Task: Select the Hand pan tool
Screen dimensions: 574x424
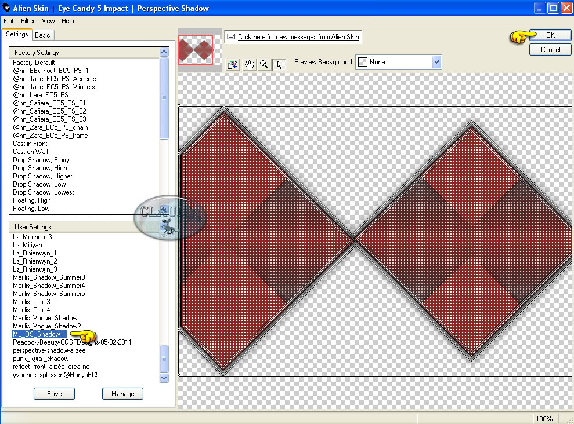Action: (250, 65)
